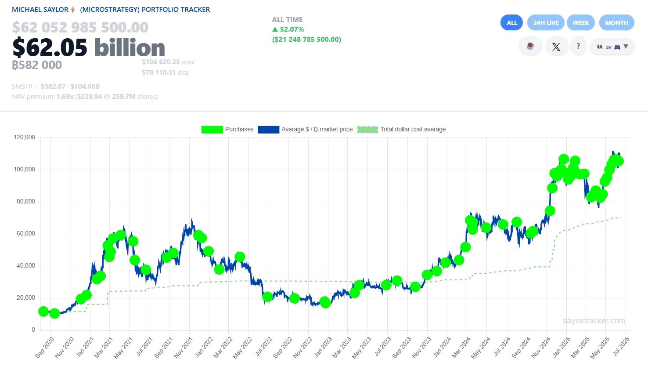Click the $62.05 billion headline value
648x366 pixels.
click(x=89, y=47)
